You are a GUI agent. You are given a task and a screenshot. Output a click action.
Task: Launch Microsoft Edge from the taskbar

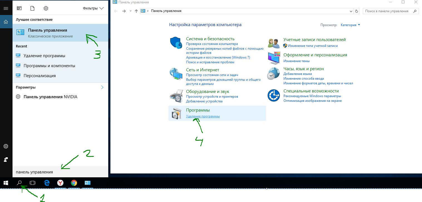click(x=47, y=183)
